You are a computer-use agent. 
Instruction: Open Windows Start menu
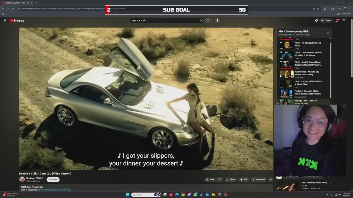[x=128, y=195]
